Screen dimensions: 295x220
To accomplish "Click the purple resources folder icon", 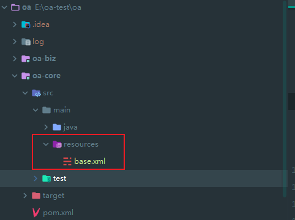I will coord(57,144).
